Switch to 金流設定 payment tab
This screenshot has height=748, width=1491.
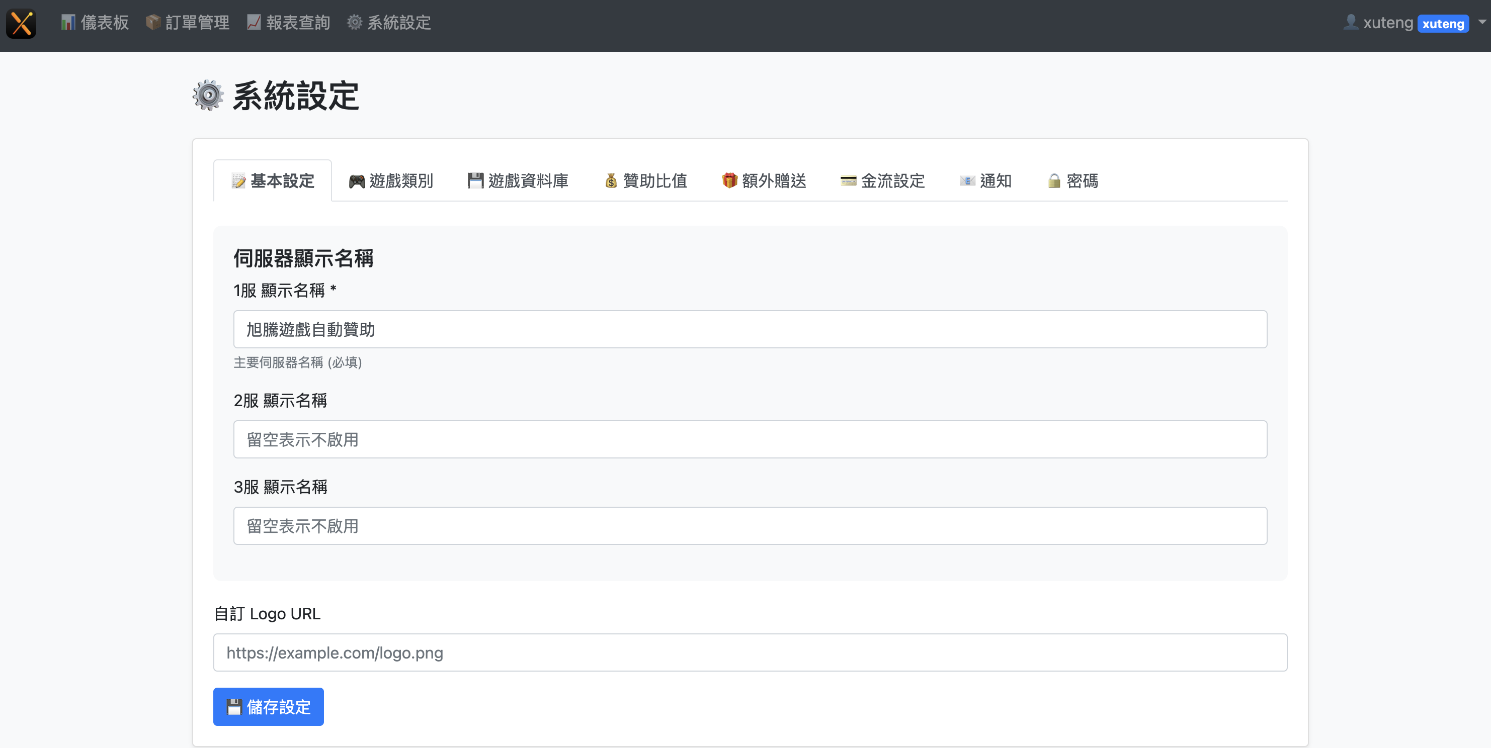[883, 181]
